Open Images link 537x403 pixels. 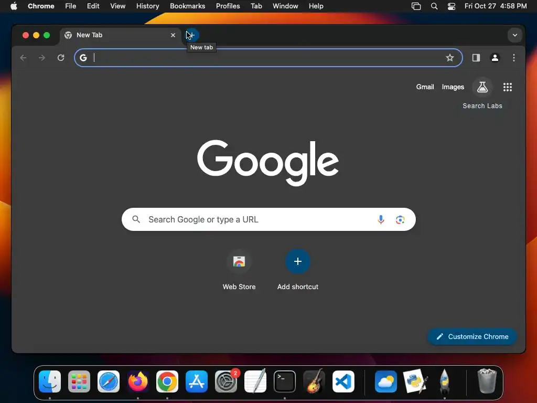coord(453,87)
